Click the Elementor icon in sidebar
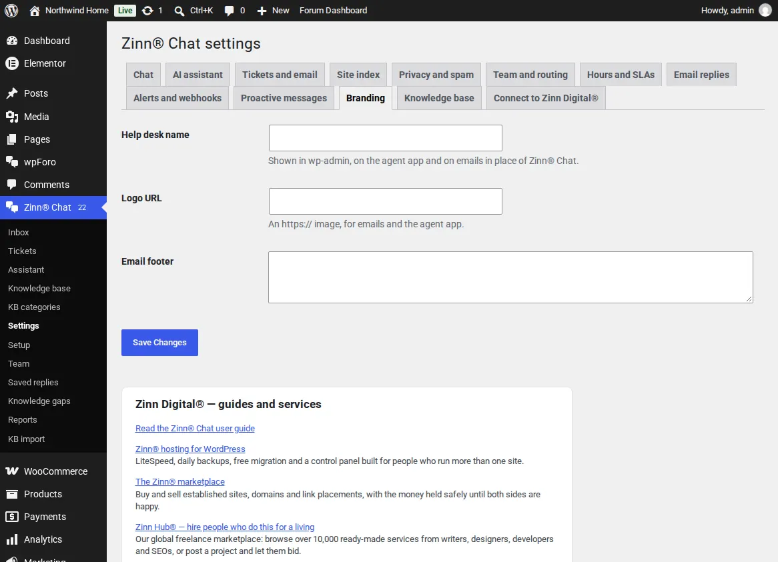 coord(12,63)
